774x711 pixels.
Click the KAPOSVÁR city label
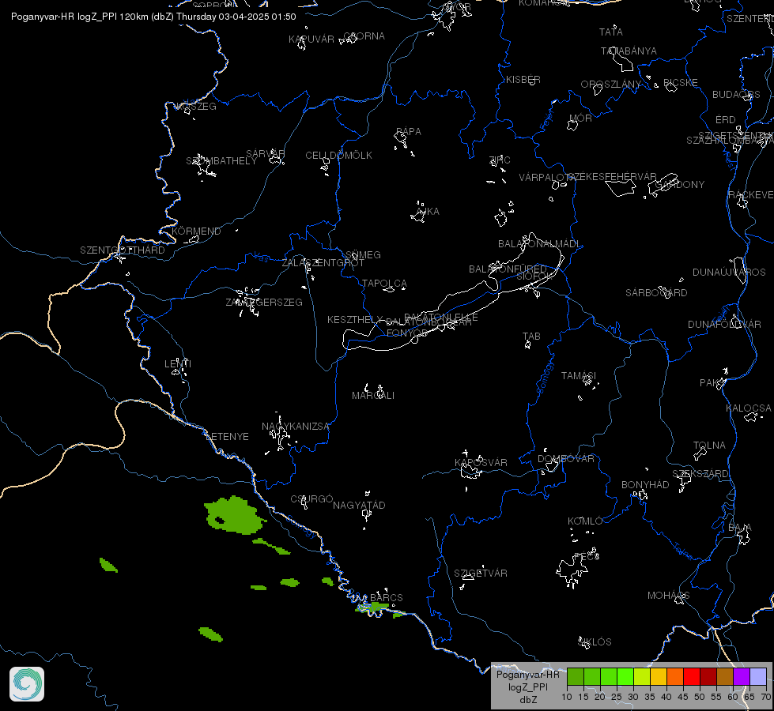click(481, 462)
